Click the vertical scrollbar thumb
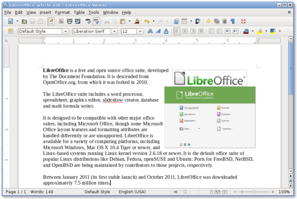Screen dimensions: 297x199 [291, 68]
